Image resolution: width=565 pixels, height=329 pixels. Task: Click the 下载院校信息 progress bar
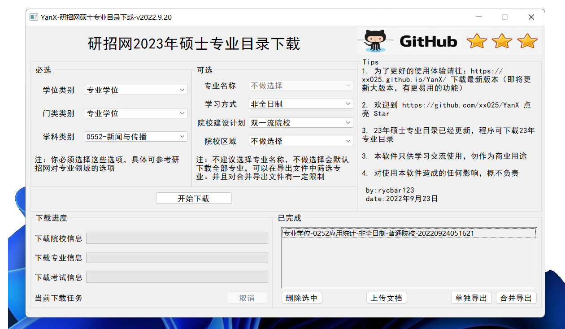pos(177,238)
